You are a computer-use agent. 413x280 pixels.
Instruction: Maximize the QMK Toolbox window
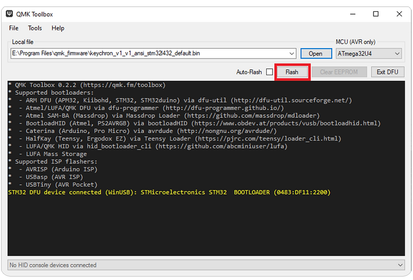(x=376, y=14)
